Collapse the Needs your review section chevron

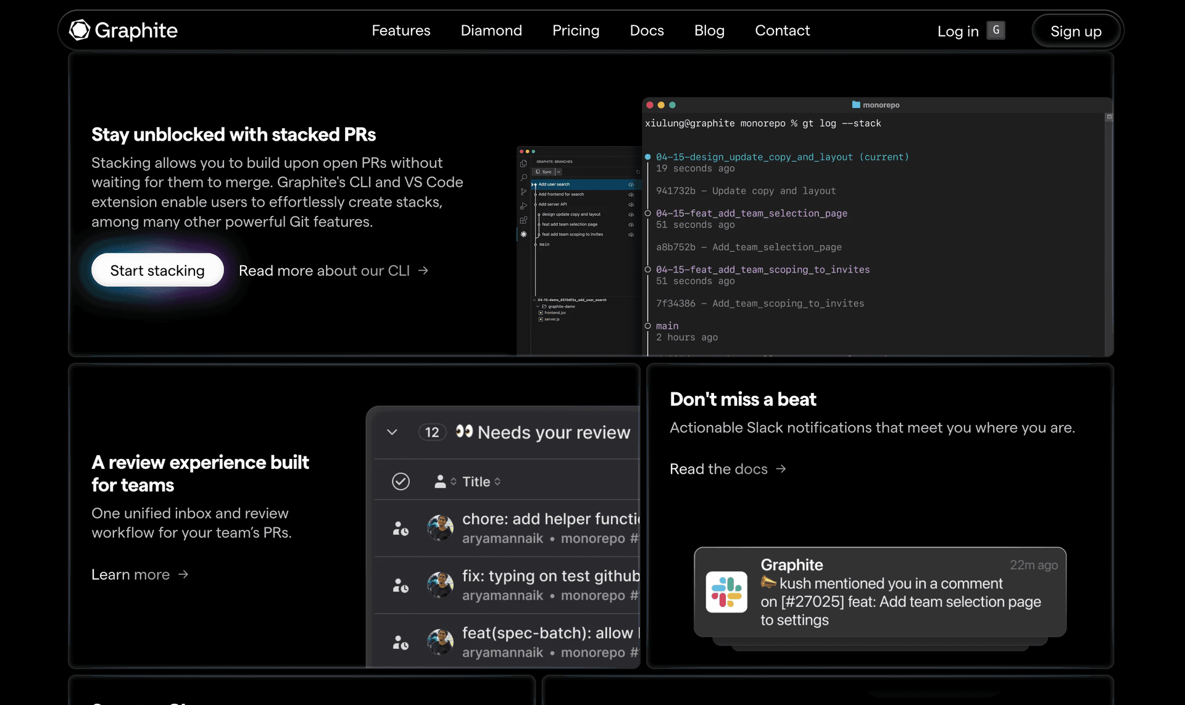point(392,432)
